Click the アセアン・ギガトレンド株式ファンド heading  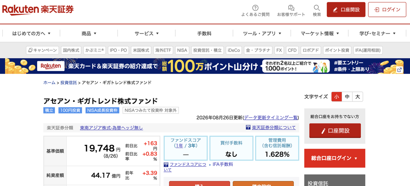coord(100,101)
